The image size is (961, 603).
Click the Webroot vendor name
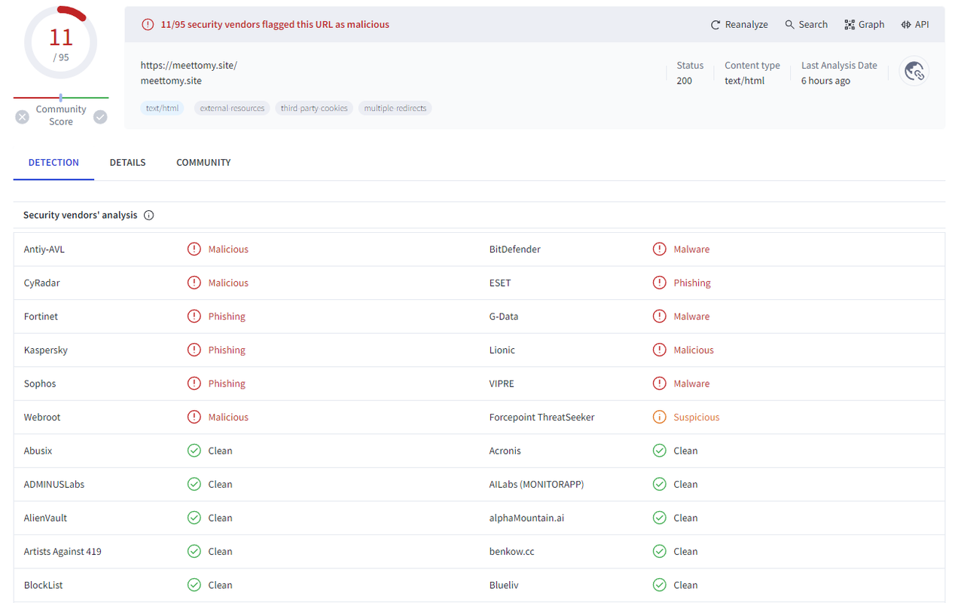pyautogui.click(x=42, y=417)
